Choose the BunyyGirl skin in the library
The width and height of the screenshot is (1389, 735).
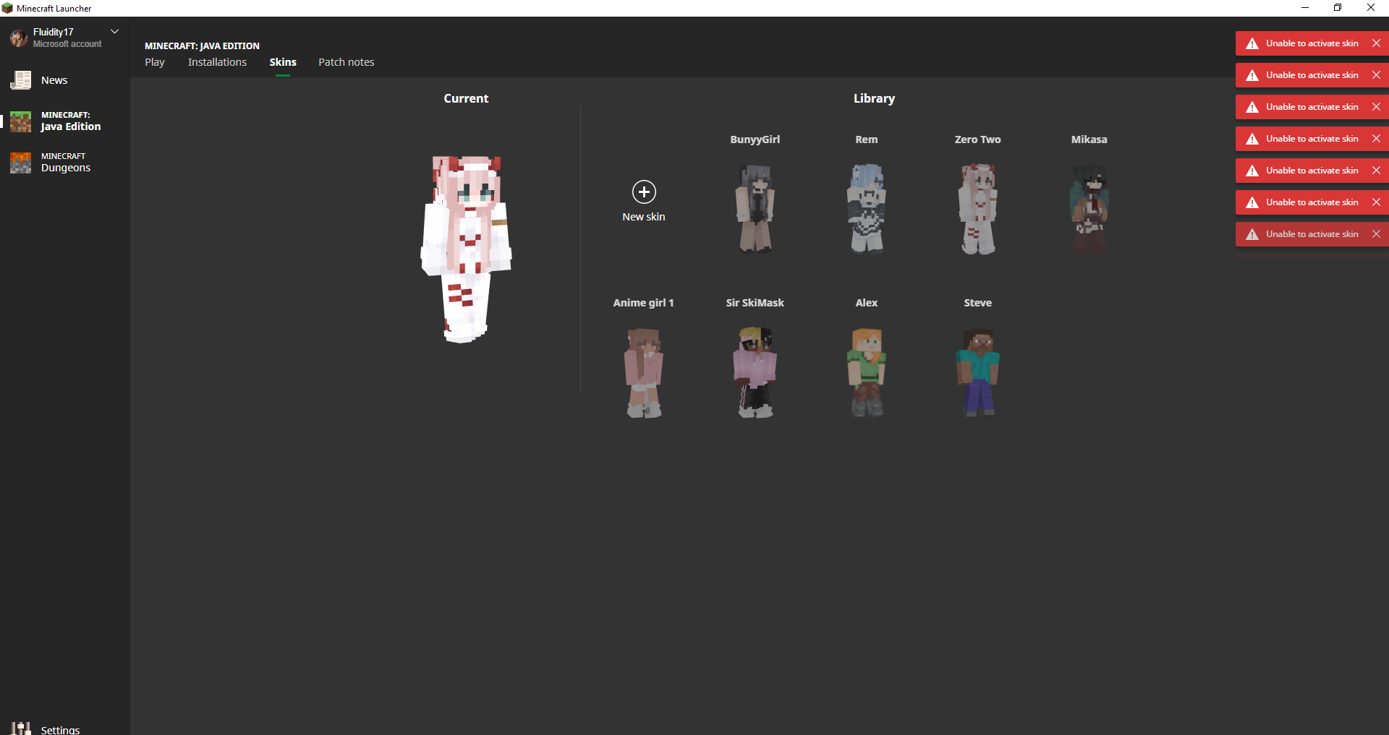755,208
